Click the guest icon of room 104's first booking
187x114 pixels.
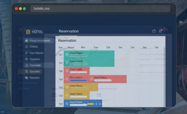pos(67,79)
